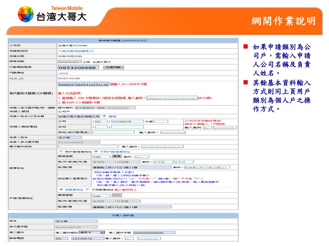Click the 營利事業統一編號 ID type field
The height and width of the screenshot is (246, 329).
click(91, 108)
